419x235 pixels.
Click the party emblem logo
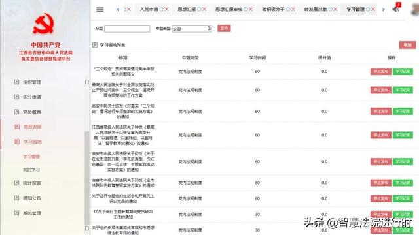(x=44, y=23)
